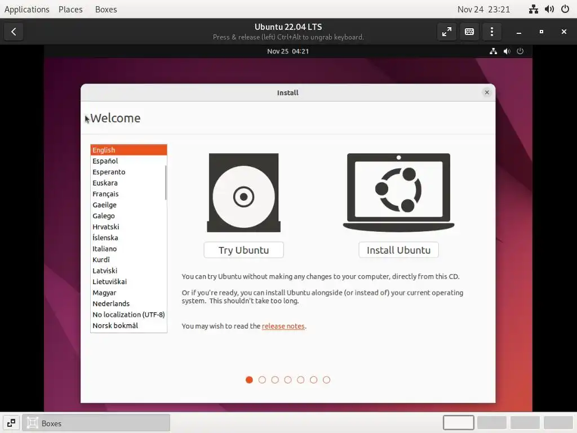Screen dimensions: 577x433
Task: Maximize the Boxes window
Action: [x=542, y=32]
